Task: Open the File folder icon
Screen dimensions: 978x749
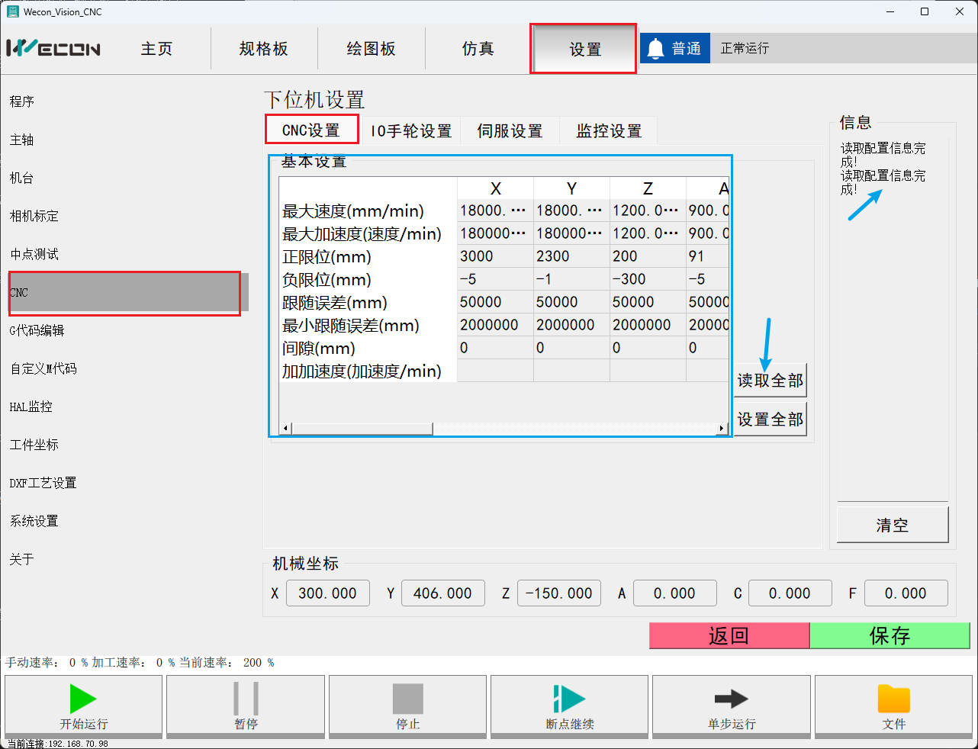Action: pyautogui.click(x=893, y=699)
